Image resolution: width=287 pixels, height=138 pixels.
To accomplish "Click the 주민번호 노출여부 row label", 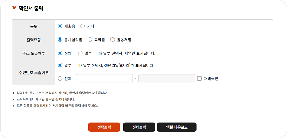I will (34, 72).
